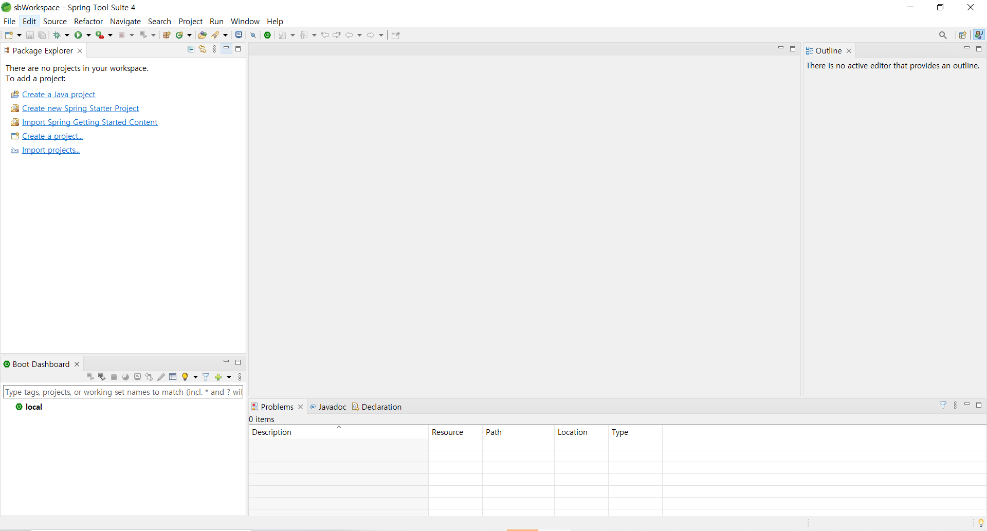This screenshot has width=987, height=531.
Task: Click the Tip of the Day lightbulb in status bar
Action: [x=981, y=523]
